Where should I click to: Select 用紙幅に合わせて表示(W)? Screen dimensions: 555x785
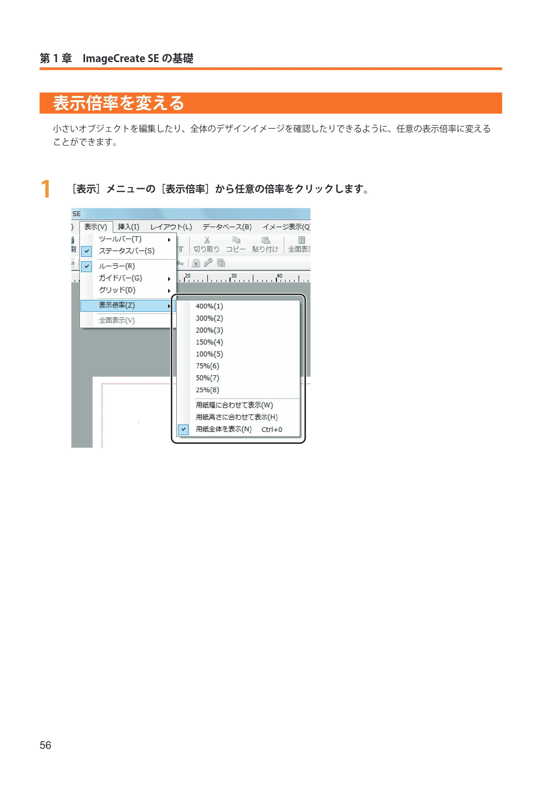tap(238, 405)
